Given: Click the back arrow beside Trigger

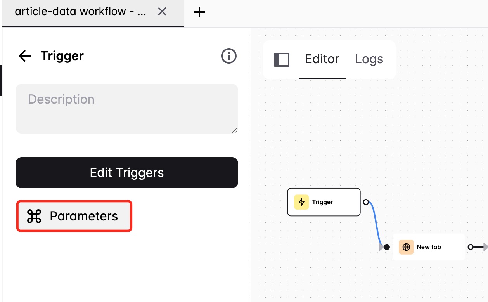Looking at the screenshot, I should [x=25, y=56].
